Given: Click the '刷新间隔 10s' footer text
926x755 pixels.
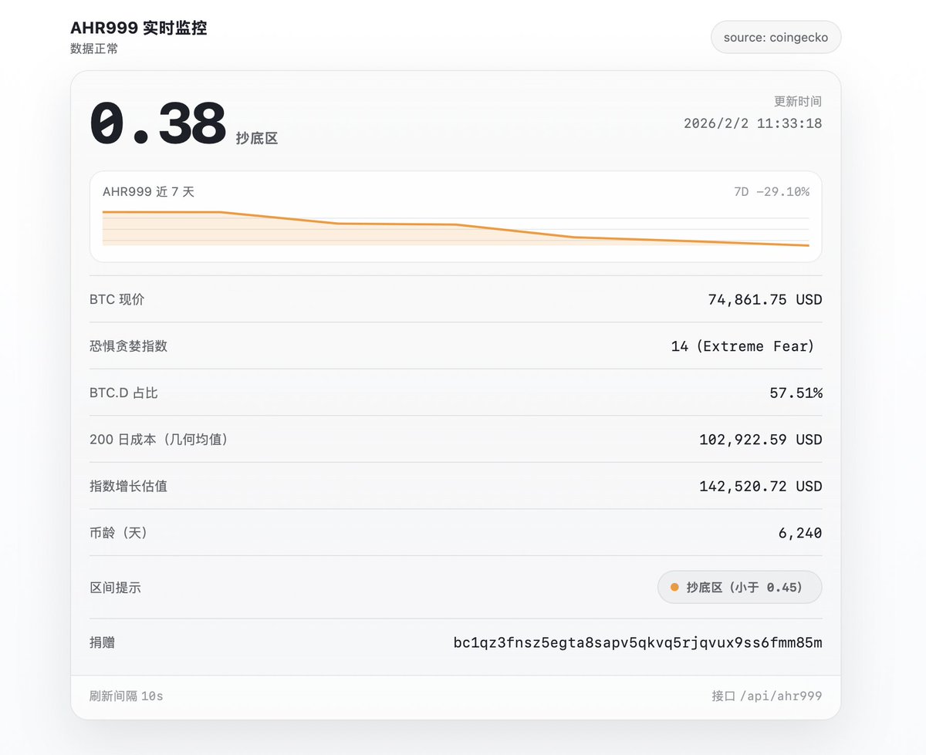Looking at the screenshot, I should click(127, 696).
